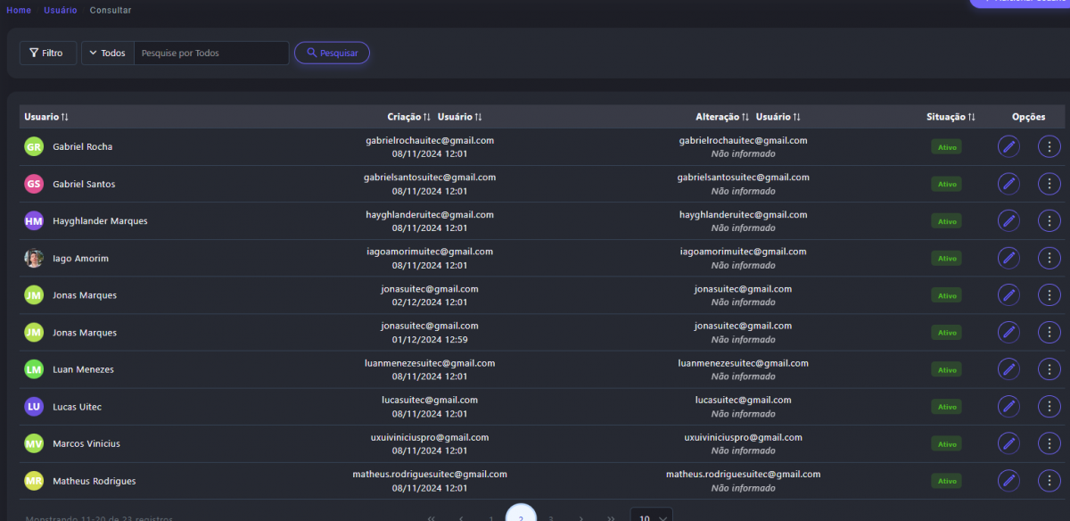This screenshot has width=1070, height=521.
Task: Expand the Todos search field dropdown
Action: (x=108, y=54)
